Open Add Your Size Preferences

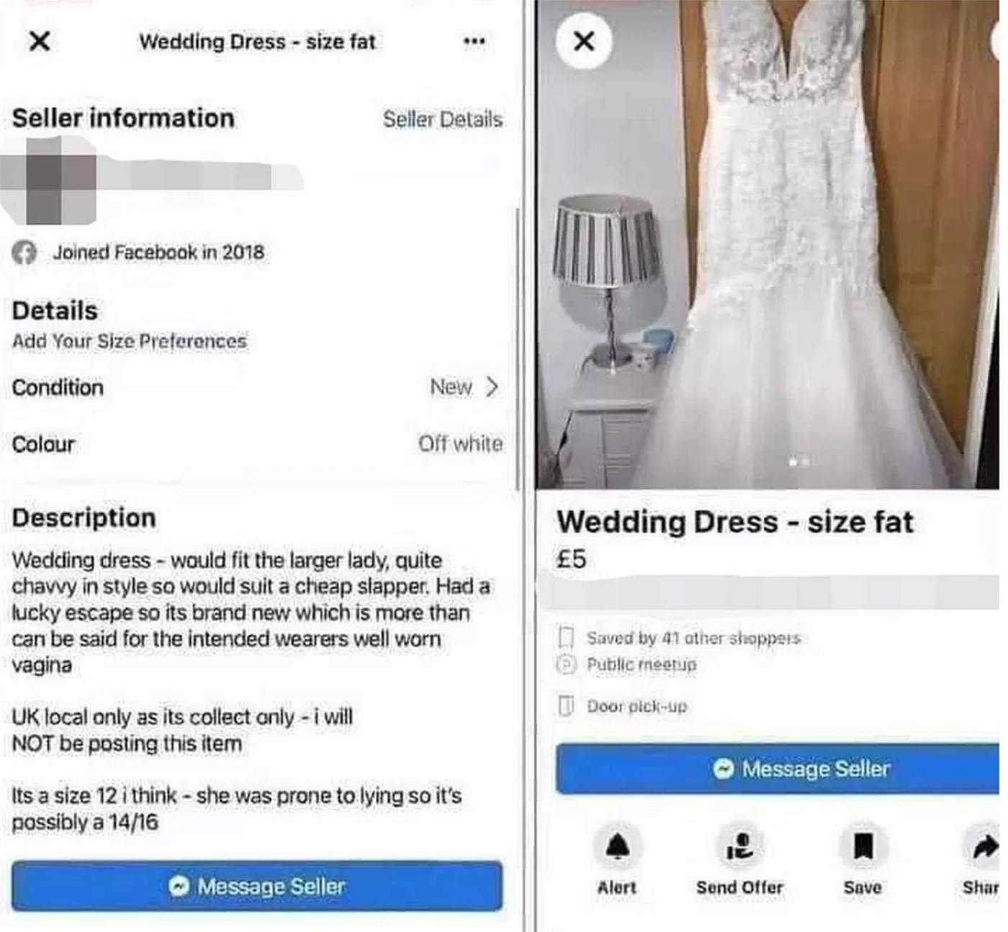[130, 341]
